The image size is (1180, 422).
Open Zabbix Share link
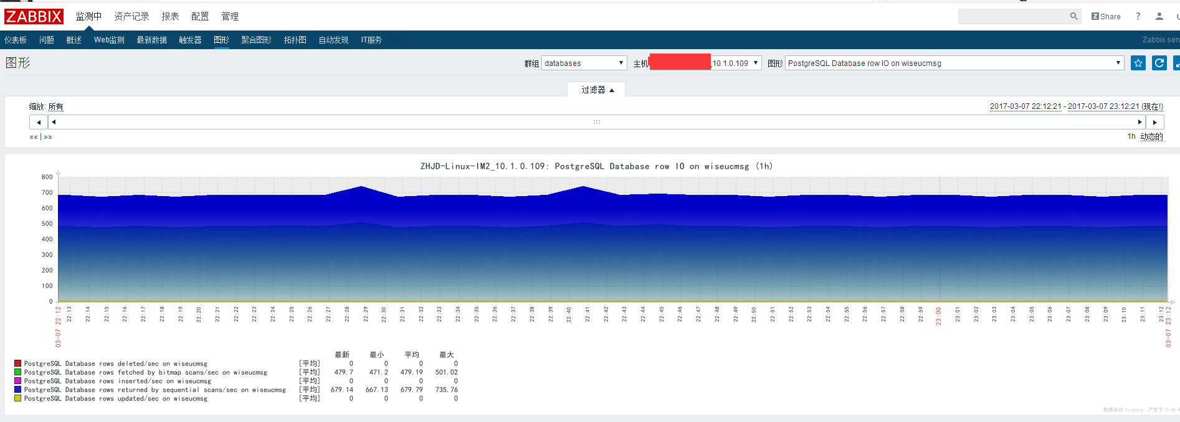click(1106, 17)
